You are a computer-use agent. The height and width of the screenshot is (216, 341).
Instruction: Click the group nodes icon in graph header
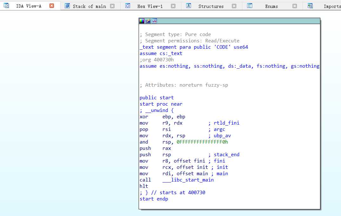coord(154,21)
